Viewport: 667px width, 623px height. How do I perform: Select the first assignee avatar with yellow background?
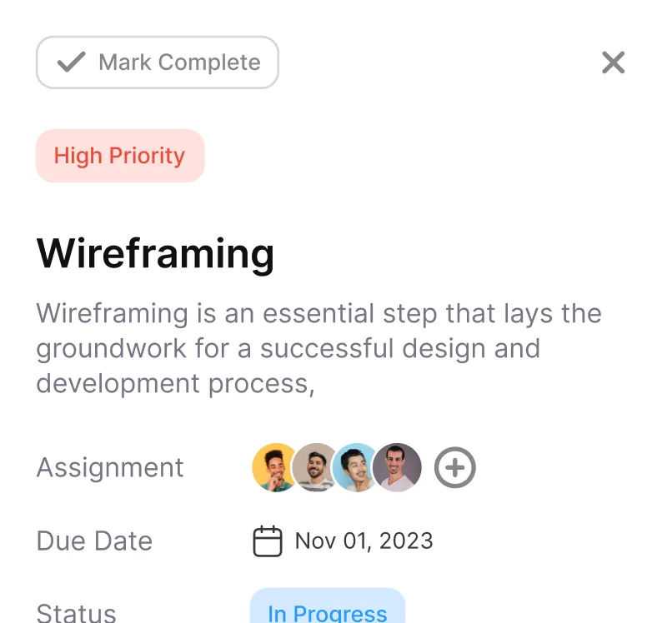click(x=274, y=467)
